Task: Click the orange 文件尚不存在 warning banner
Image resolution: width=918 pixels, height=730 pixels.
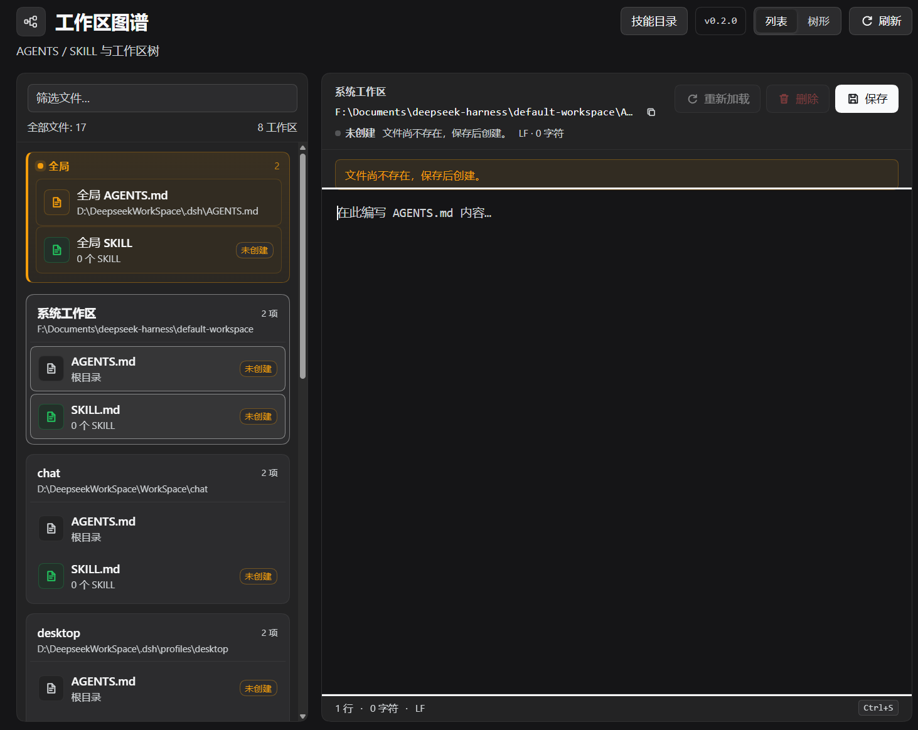Action: tap(617, 174)
